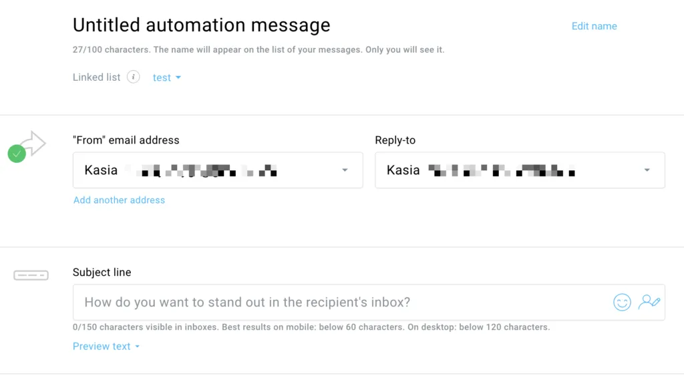Image resolution: width=684 pixels, height=376 pixels.
Task: Focus the Subject line input field
Action: pyautogui.click(x=369, y=303)
